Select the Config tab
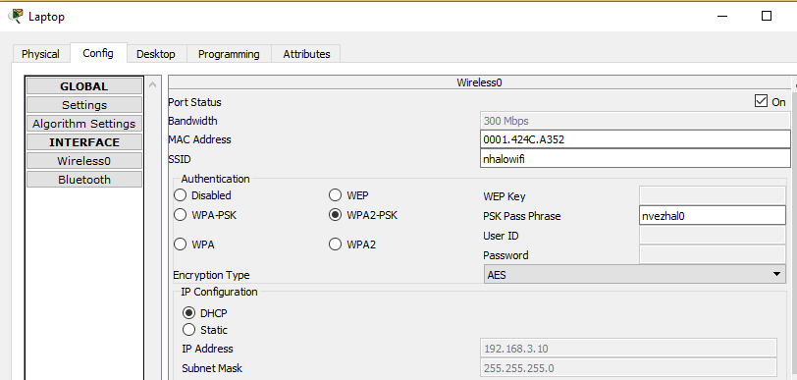 pos(98,53)
